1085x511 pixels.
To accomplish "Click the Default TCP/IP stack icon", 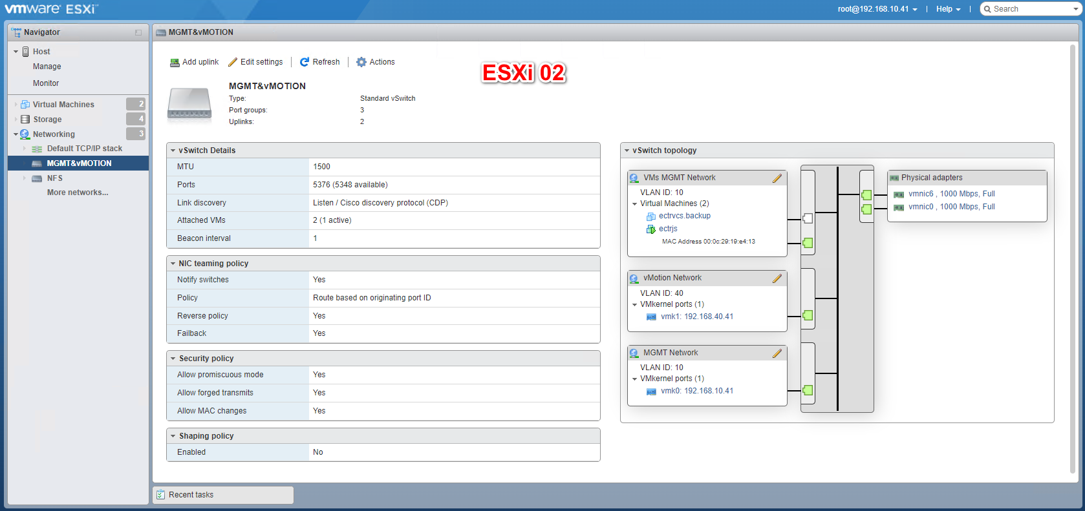I will pyautogui.click(x=37, y=149).
